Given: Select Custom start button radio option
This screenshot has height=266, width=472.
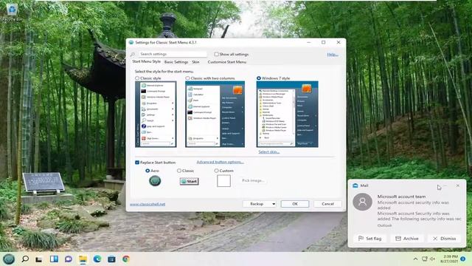Looking at the screenshot, I should coord(216,171).
